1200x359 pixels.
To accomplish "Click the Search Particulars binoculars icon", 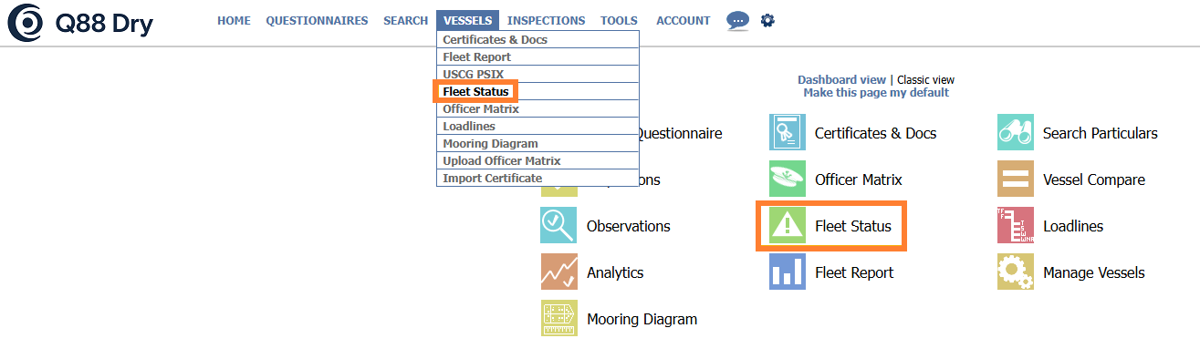I will (x=1016, y=133).
